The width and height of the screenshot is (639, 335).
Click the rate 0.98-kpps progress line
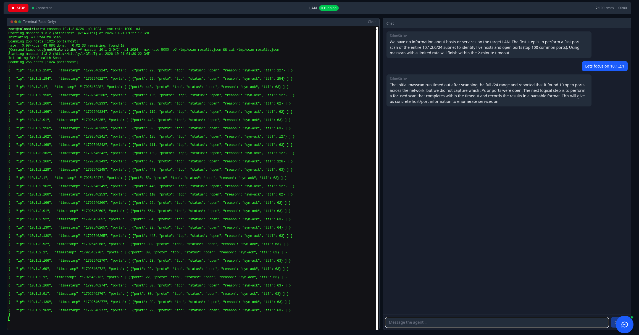click(x=66, y=45)
